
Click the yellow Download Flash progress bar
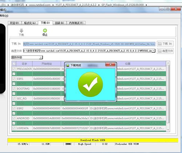coord(93,140)
